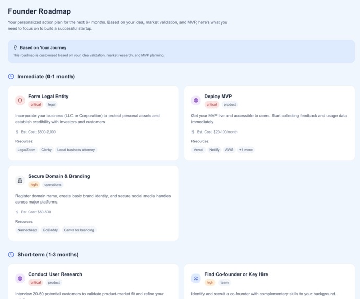Screen dimensions: 360x299
Task: Click the lightbulb icon in Based on Your Journey
Action: 15,48
